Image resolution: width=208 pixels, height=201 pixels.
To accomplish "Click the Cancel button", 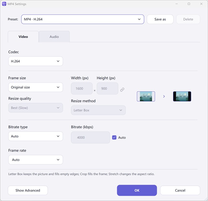I will pyautogui.click(x=180, y=190).
